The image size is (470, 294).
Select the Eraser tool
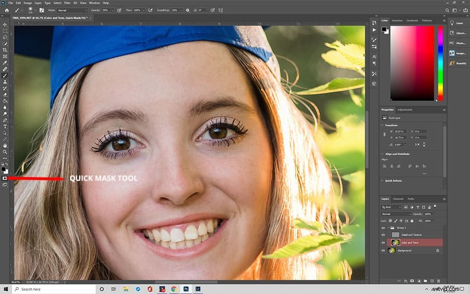(5, 95)
